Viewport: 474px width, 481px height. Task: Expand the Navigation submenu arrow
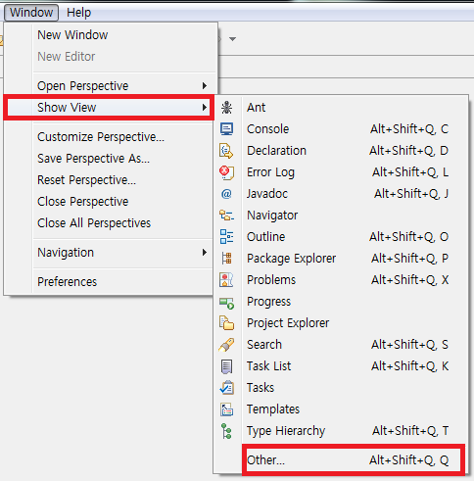coord(205,253)
